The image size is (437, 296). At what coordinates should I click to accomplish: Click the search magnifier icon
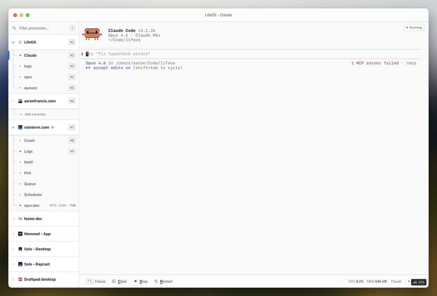pos(14,28)
